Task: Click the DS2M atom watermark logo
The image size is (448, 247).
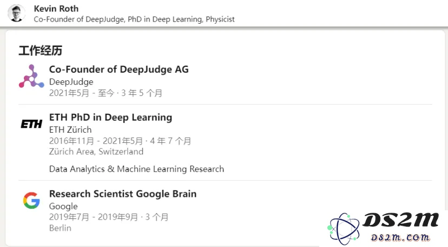Action: (x=343, y=229)
